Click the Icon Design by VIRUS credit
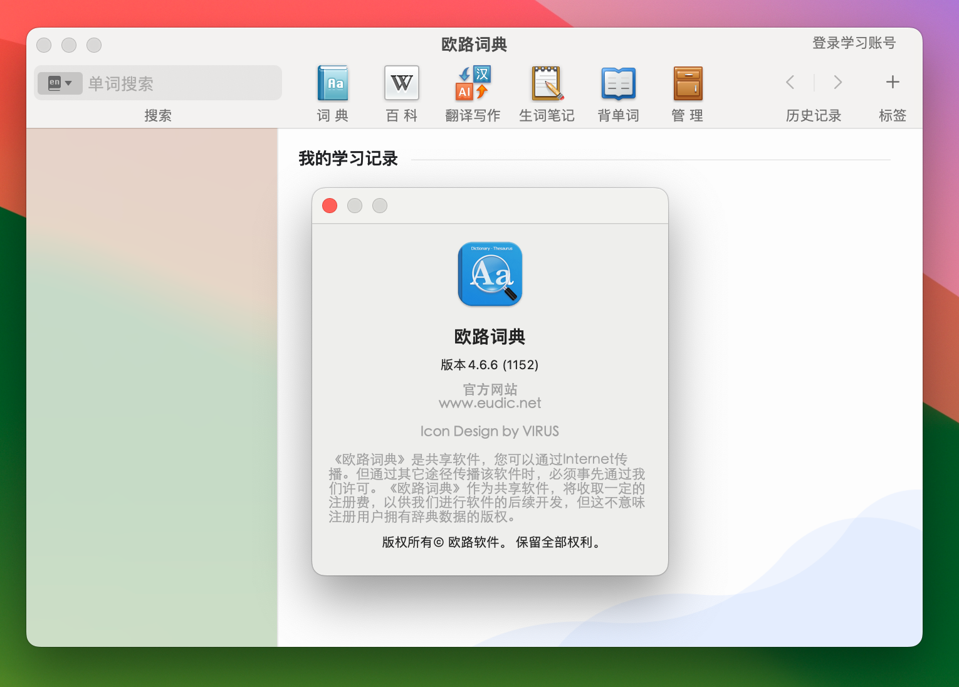 [490, 431]
